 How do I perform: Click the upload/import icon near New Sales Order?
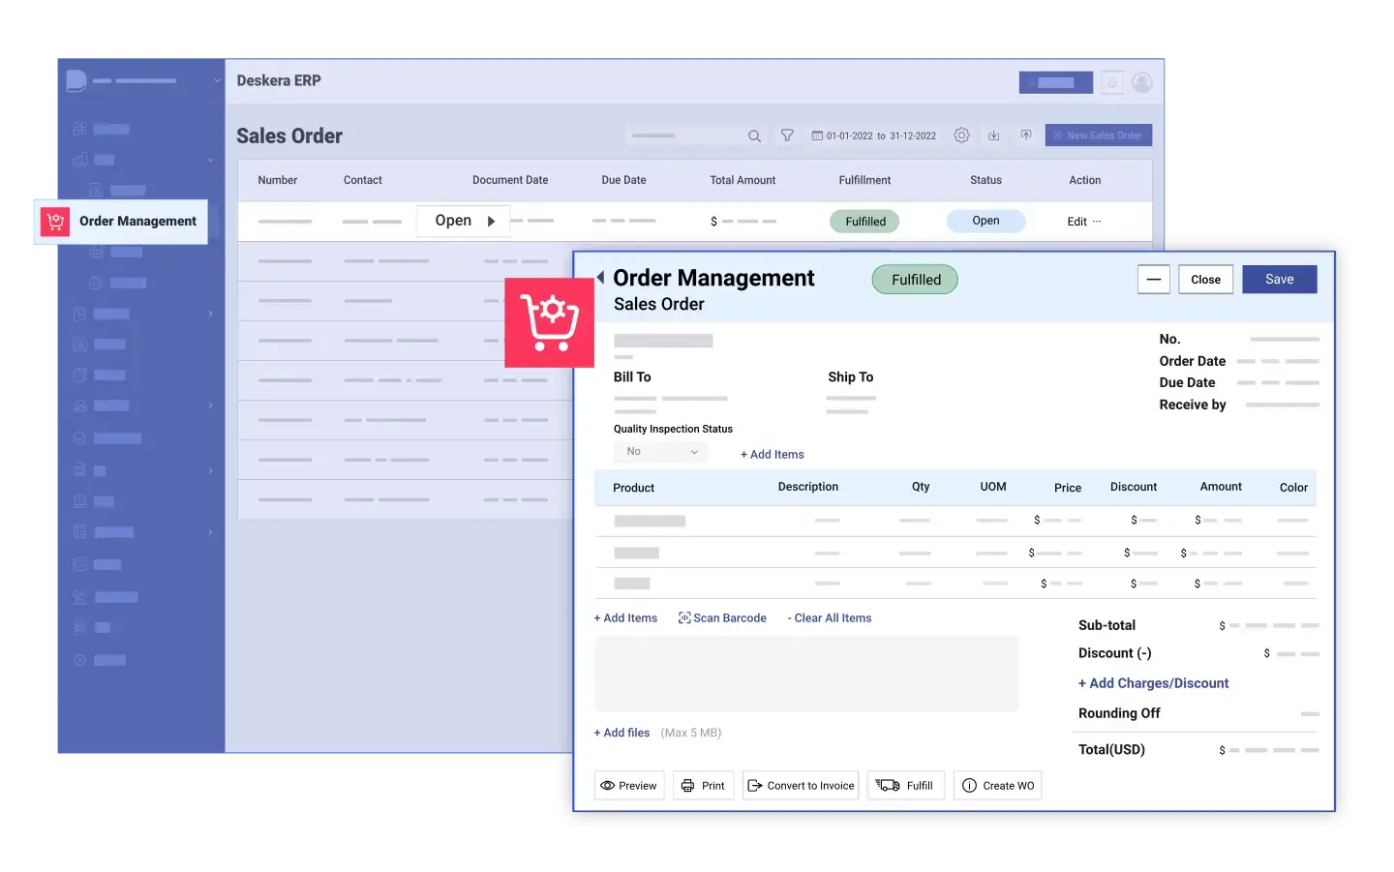[1026, 135]
